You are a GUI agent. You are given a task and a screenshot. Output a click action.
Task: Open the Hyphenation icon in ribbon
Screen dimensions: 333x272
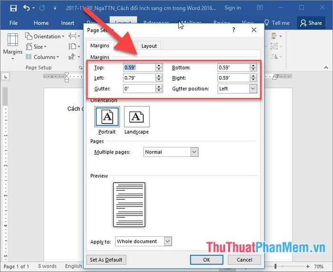click(74, 57)
